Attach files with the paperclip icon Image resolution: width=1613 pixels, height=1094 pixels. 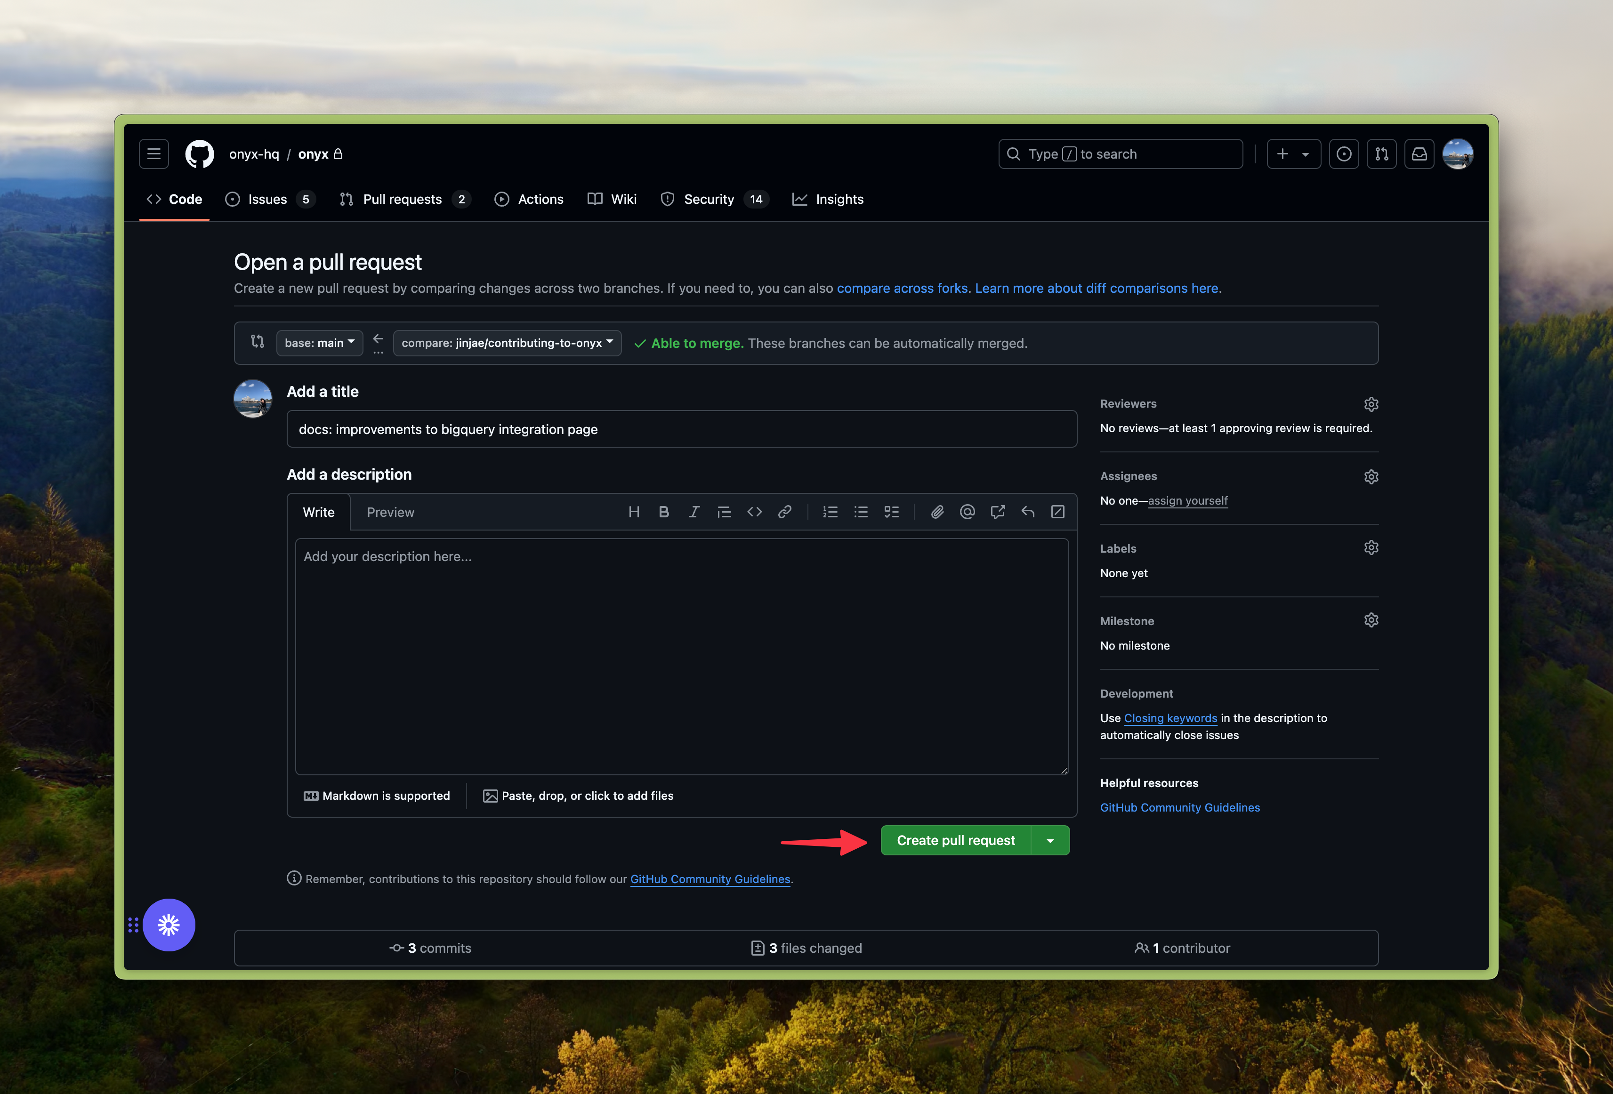937,512
